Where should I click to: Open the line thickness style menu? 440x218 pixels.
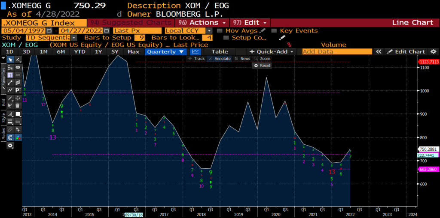pos(10,122)
